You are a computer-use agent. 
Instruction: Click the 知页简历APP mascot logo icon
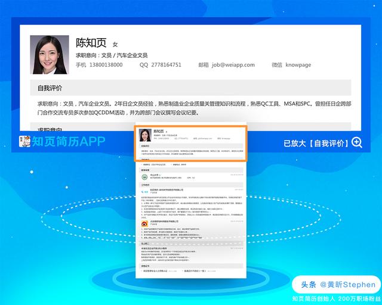[x=25, y=141]
